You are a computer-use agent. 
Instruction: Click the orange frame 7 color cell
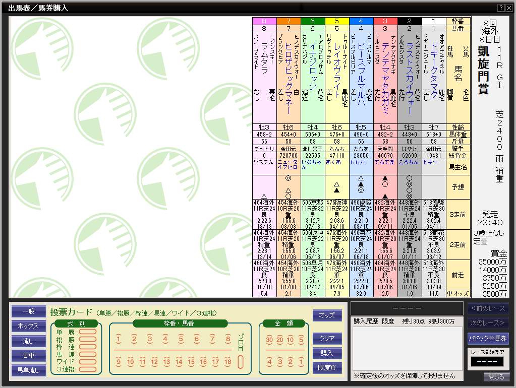coord(288,21)
